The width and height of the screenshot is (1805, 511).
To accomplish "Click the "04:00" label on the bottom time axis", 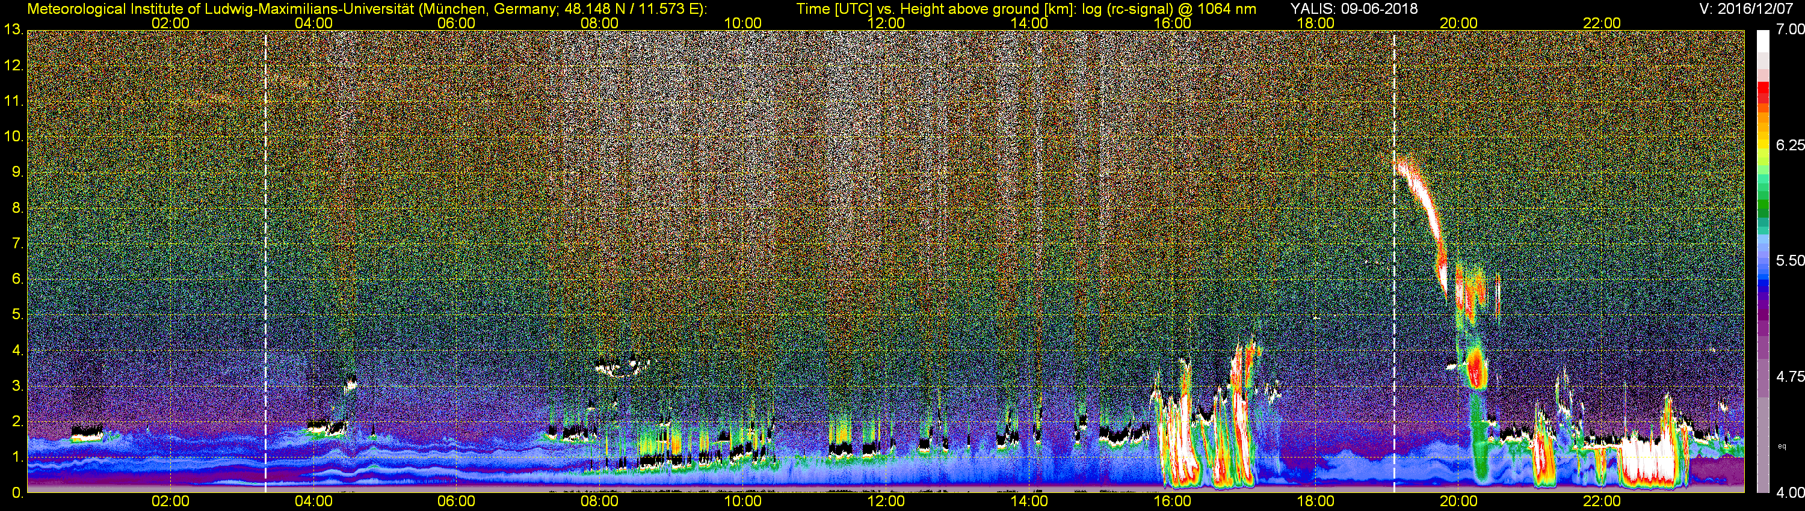I will (313, 501).
